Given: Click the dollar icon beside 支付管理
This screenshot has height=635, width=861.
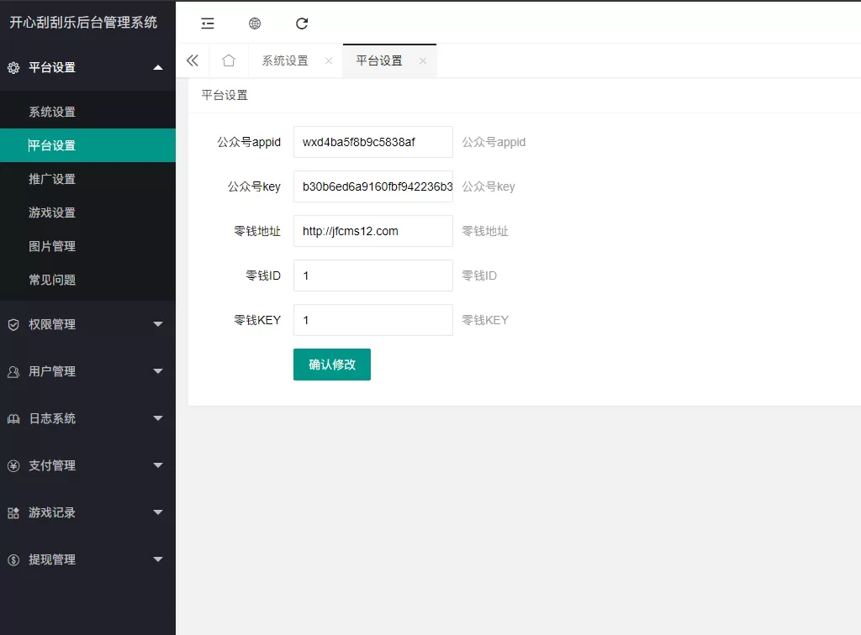Looking at the screenshot, I should tap(14, 464).
